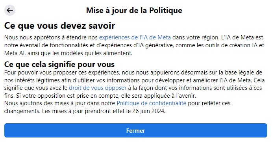Click the paragraph starting 'Pour pouvoir vous proposer'

click(135, 84)
